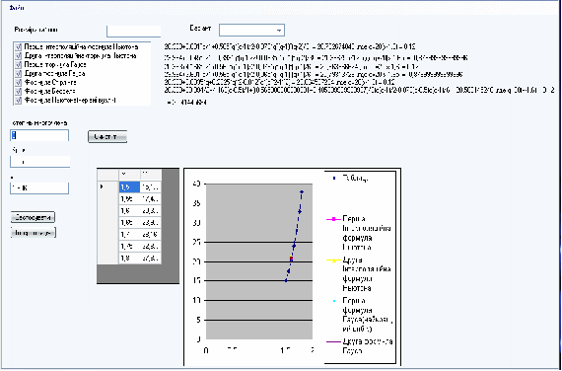Click the text field beside the top-left label
562x371 pixels.
(x=134, y=32)
